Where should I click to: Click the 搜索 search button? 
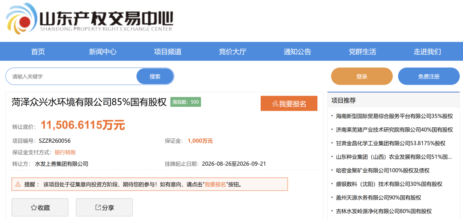point(155,76)
